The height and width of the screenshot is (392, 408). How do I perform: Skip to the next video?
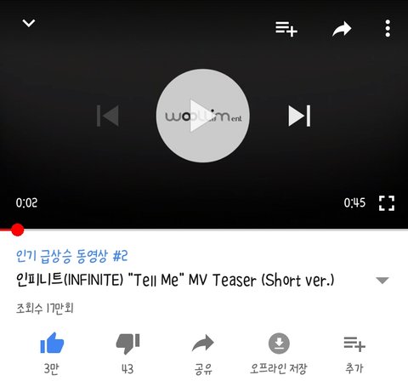(299, 116)
